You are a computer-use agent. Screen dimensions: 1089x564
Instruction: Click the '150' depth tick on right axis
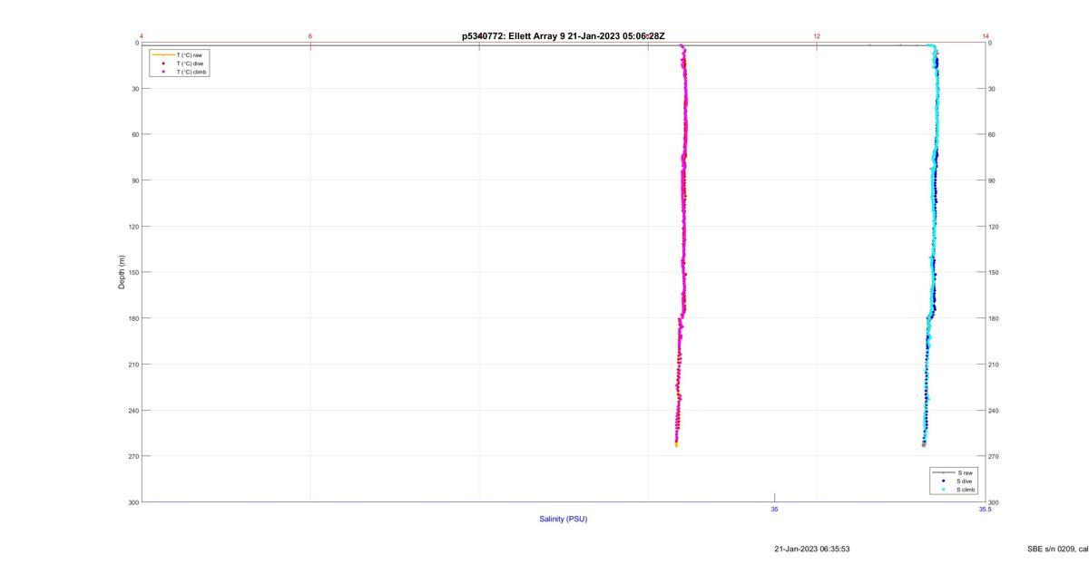(x=994, y=272)
